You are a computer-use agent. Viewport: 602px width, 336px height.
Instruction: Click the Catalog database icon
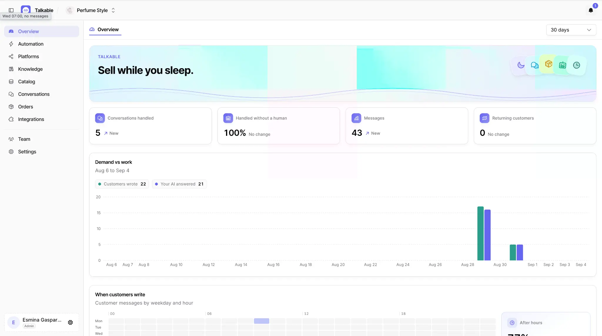pyautogui.click(x=11, y=81)
